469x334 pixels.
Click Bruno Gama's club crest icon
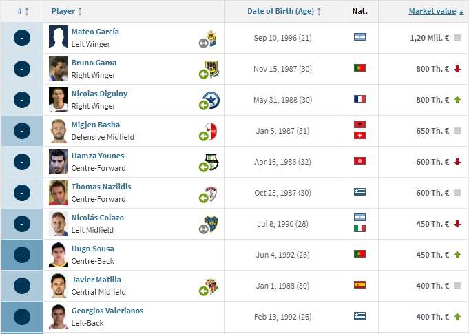[211, 69]
